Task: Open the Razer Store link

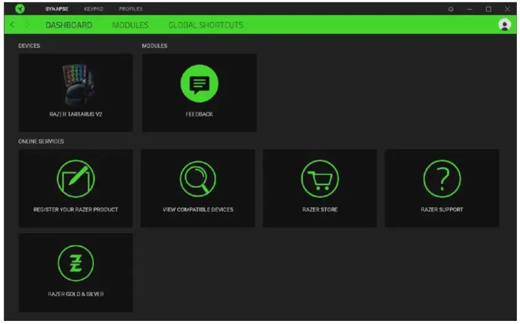Action: click(x=320, y=210)
